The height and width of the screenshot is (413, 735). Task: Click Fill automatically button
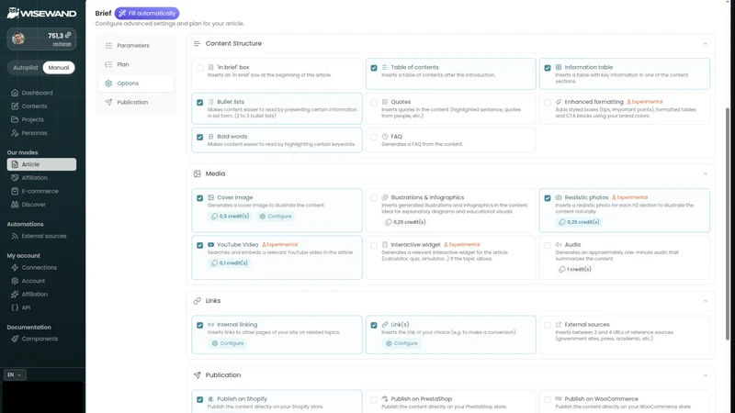(x=147, y=13)
